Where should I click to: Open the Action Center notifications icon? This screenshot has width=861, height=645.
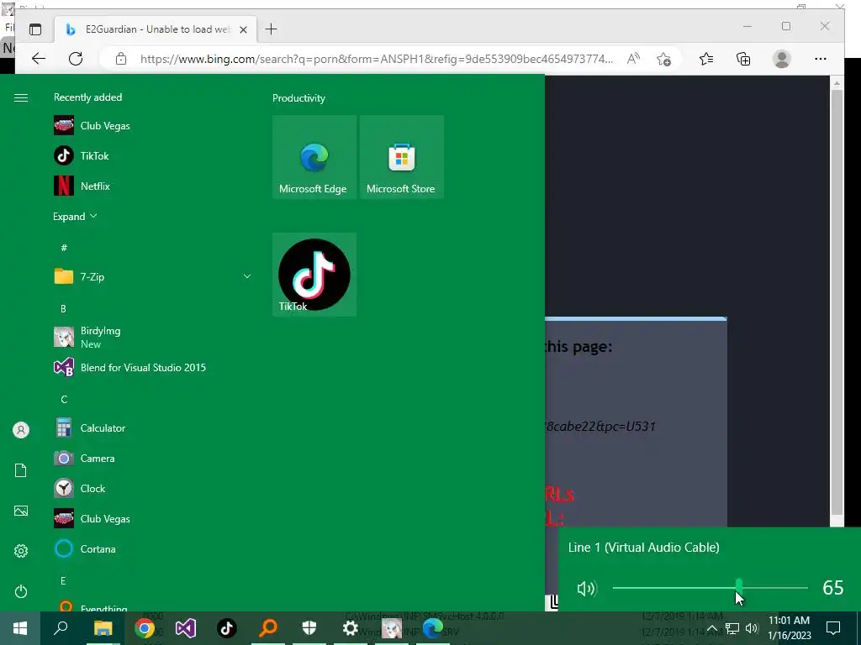pyautogui.click(x=833, y=628)
